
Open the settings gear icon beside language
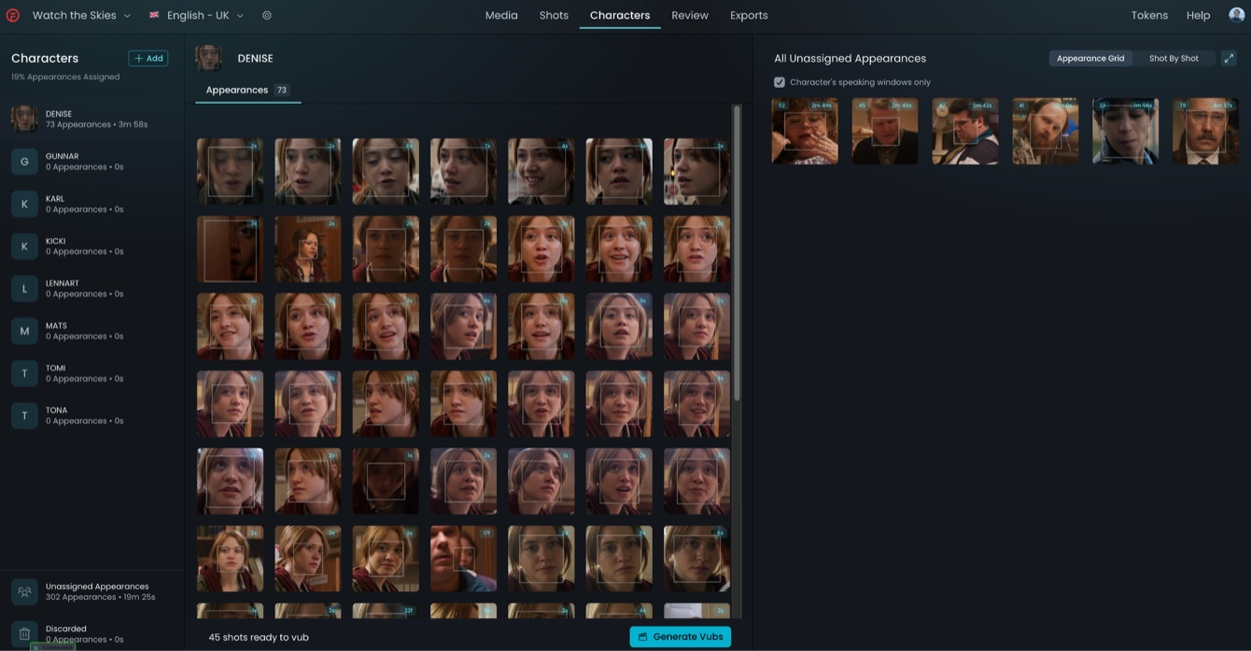pos(267,15)
